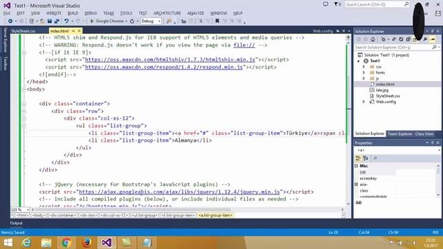
Task: Toggle a bookmark with the bookmark icon
Action: pyautogui.click(x=217, y=21)
